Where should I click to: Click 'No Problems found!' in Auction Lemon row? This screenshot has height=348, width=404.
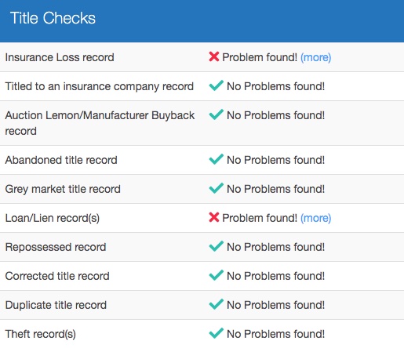276,115
